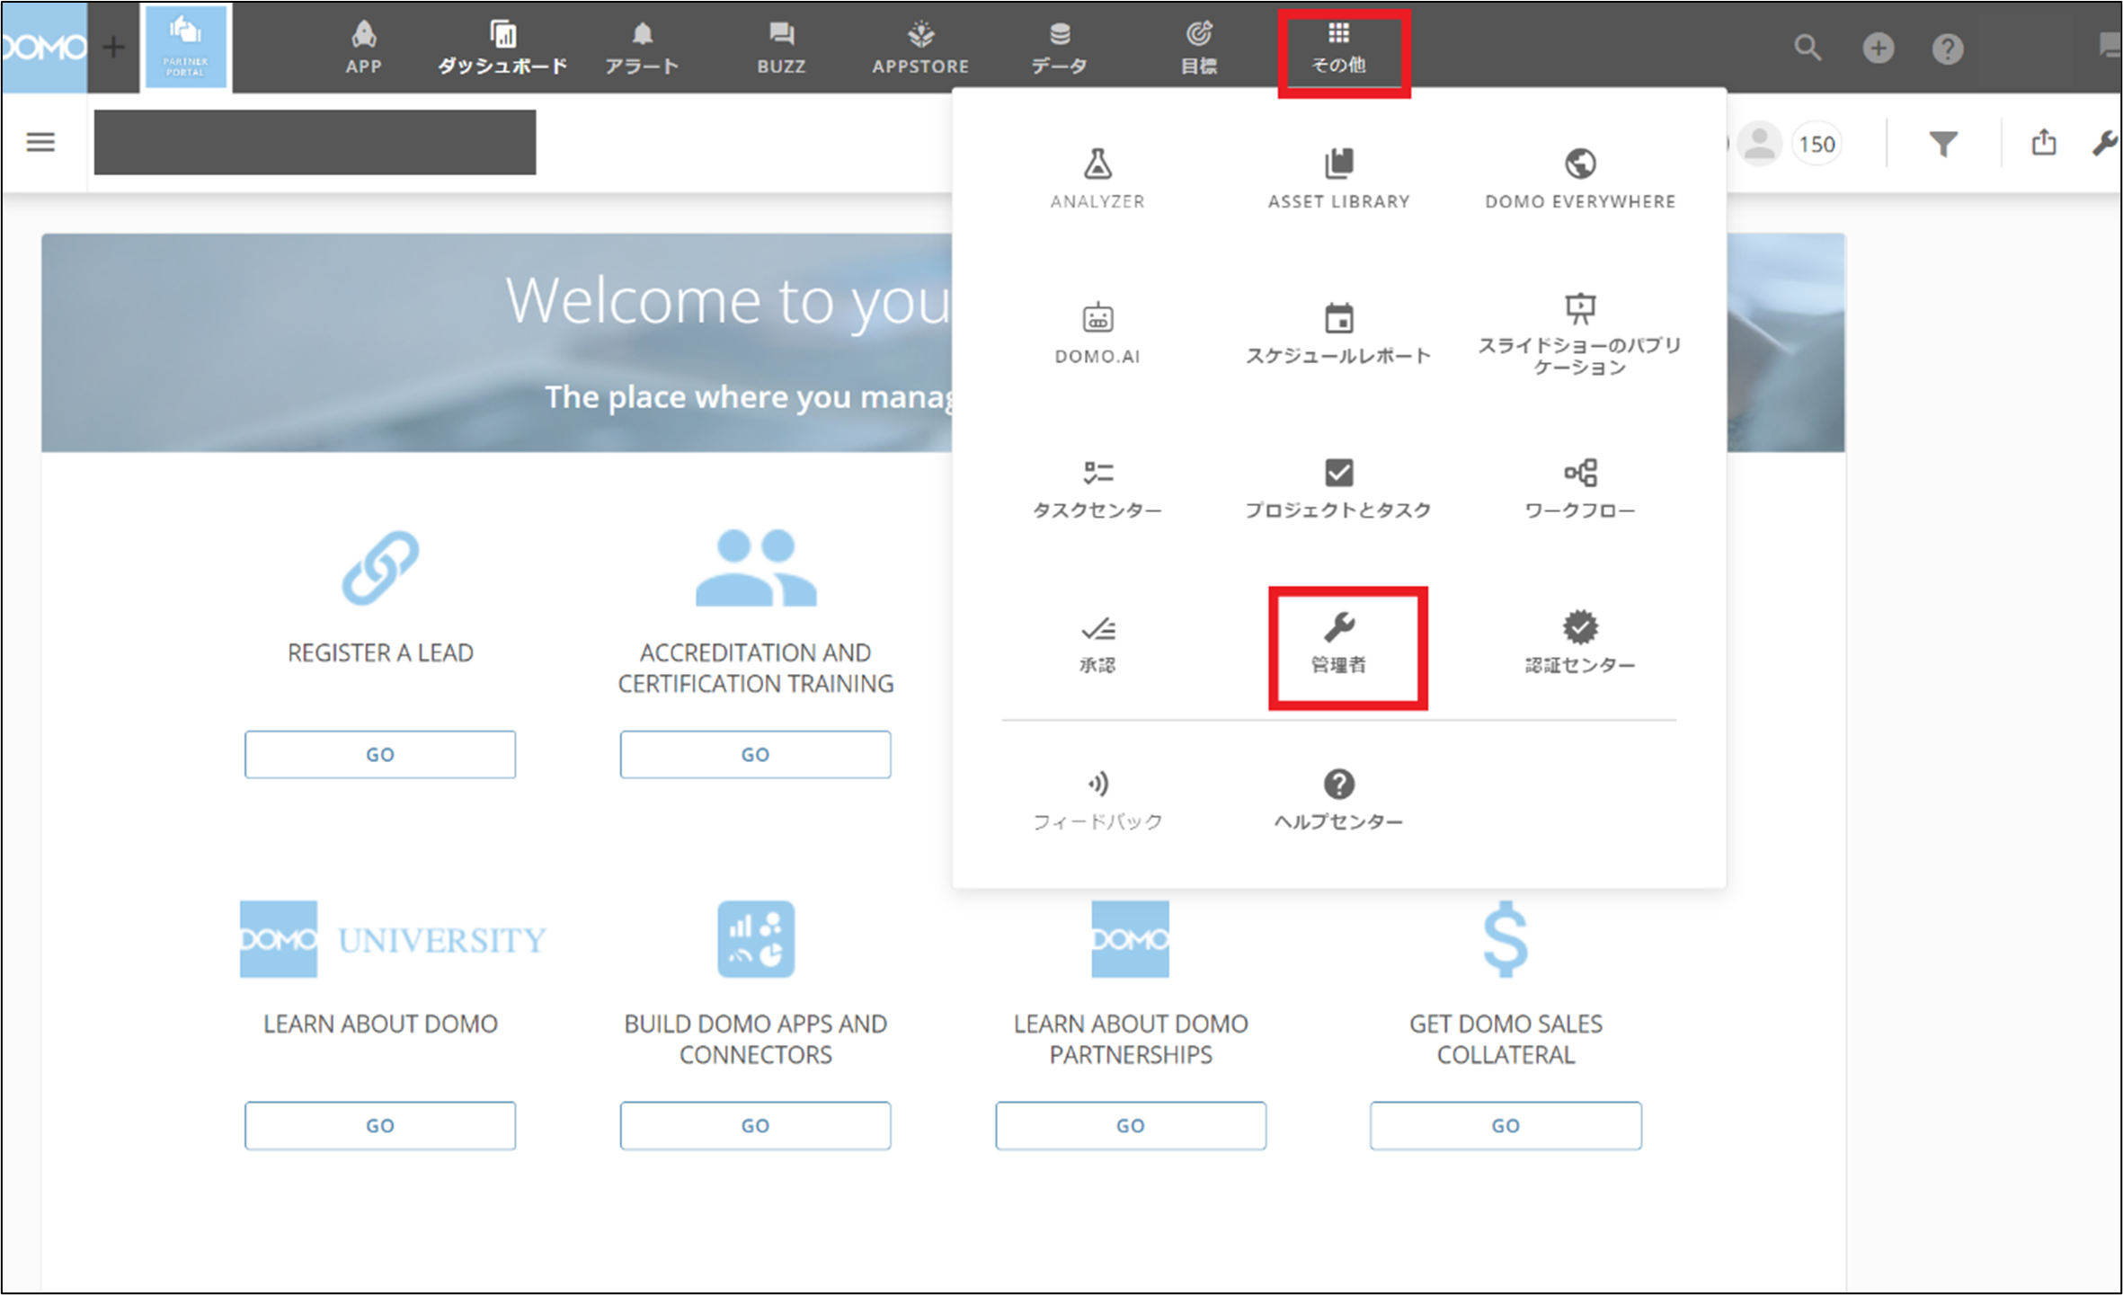2123x1295 pixels.
Task: Open ASSET LIBRARY from the menu
Action: [x=1338, y=179]
